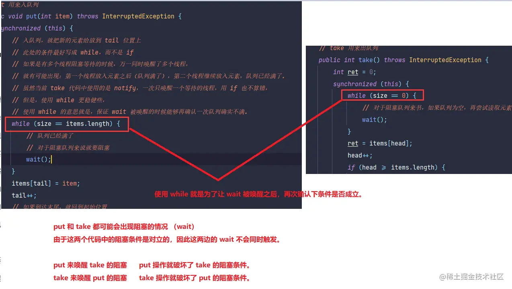Click the red-boxed while (size == items.length) line

point(66,124)
